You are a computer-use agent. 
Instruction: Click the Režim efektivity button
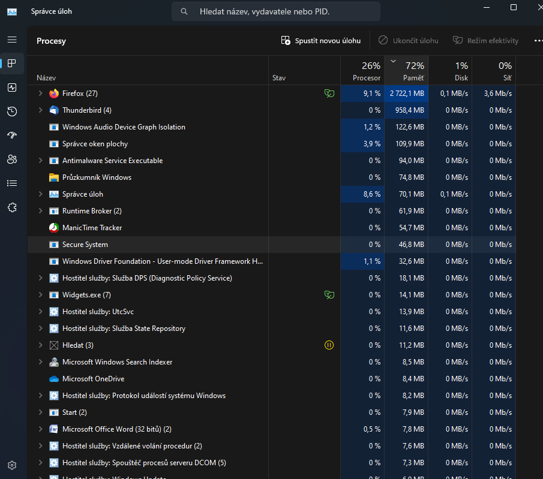click(x=485, y=41)
